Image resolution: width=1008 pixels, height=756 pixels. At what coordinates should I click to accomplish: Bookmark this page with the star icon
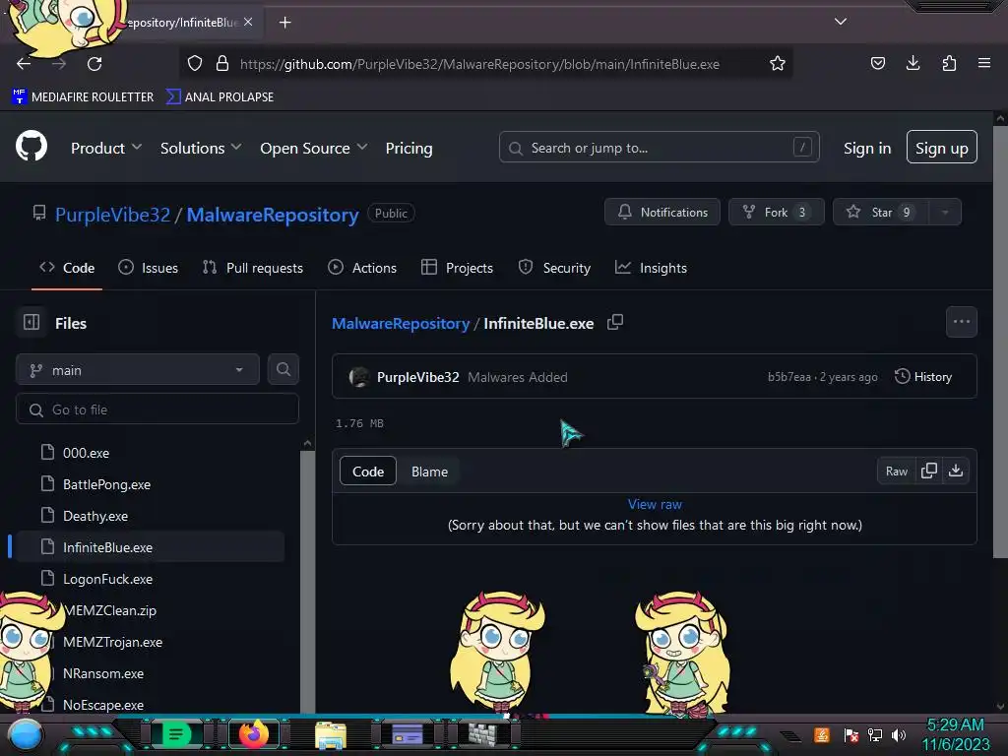778,64
